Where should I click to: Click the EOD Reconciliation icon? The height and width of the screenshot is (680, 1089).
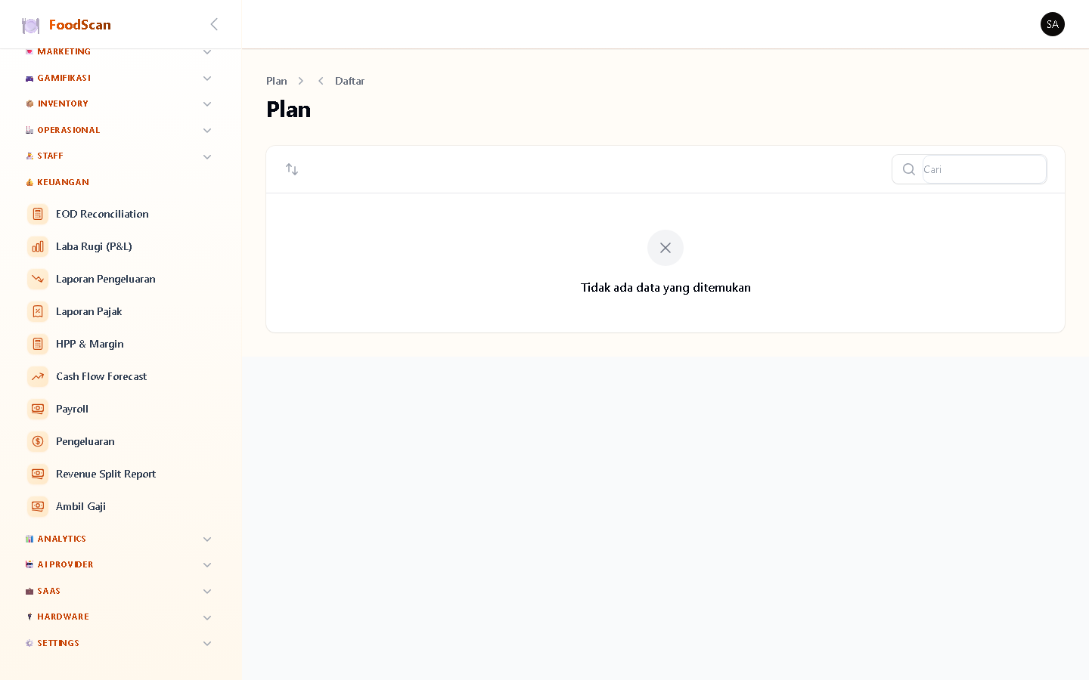(x=38, y=214)
